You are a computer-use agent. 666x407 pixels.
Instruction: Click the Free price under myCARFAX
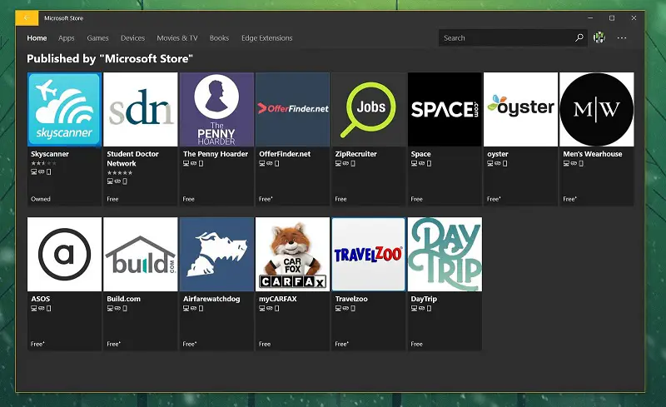pyautogui.click(x=265, y=344)
